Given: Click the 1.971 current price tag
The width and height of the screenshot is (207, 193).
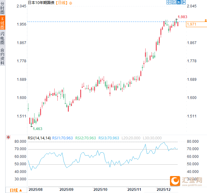Looking at the screenshot, I should tap(192, 24).
